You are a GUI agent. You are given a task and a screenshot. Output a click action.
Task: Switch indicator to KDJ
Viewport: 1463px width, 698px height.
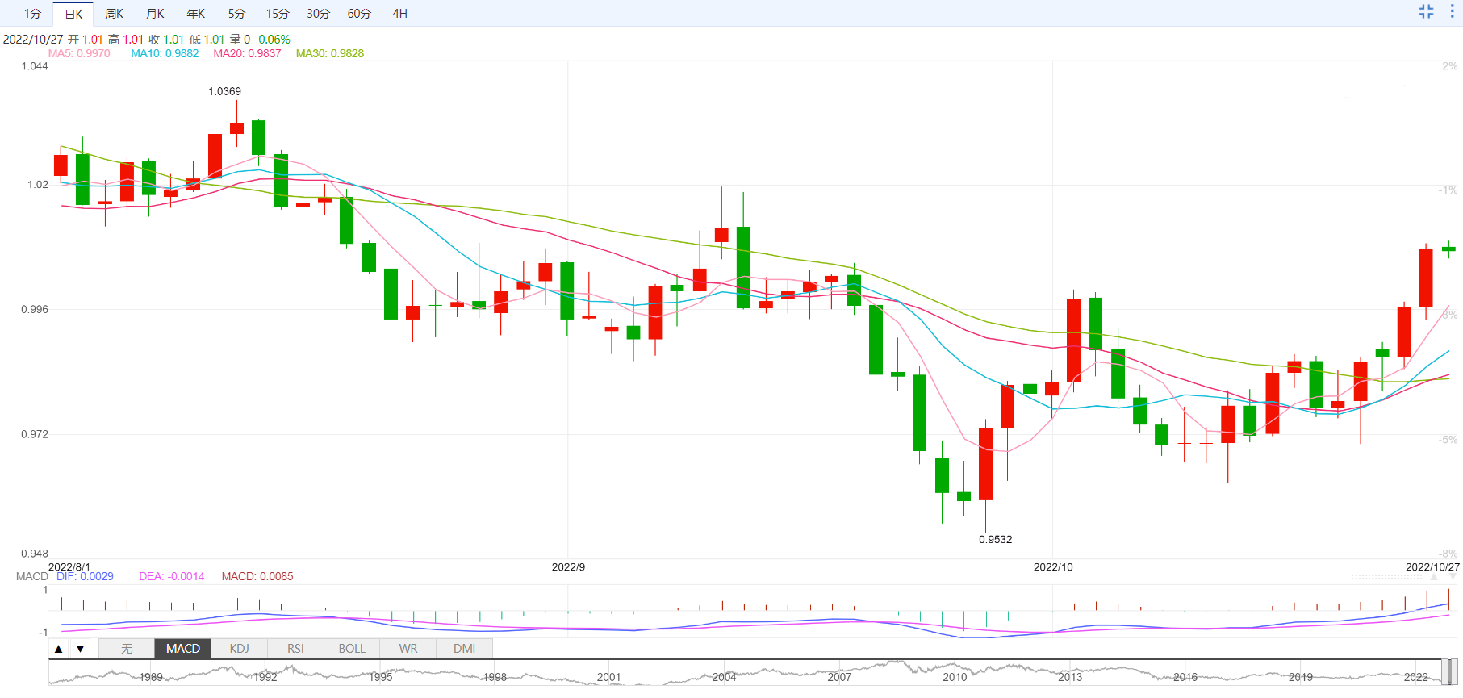(239, 649)
